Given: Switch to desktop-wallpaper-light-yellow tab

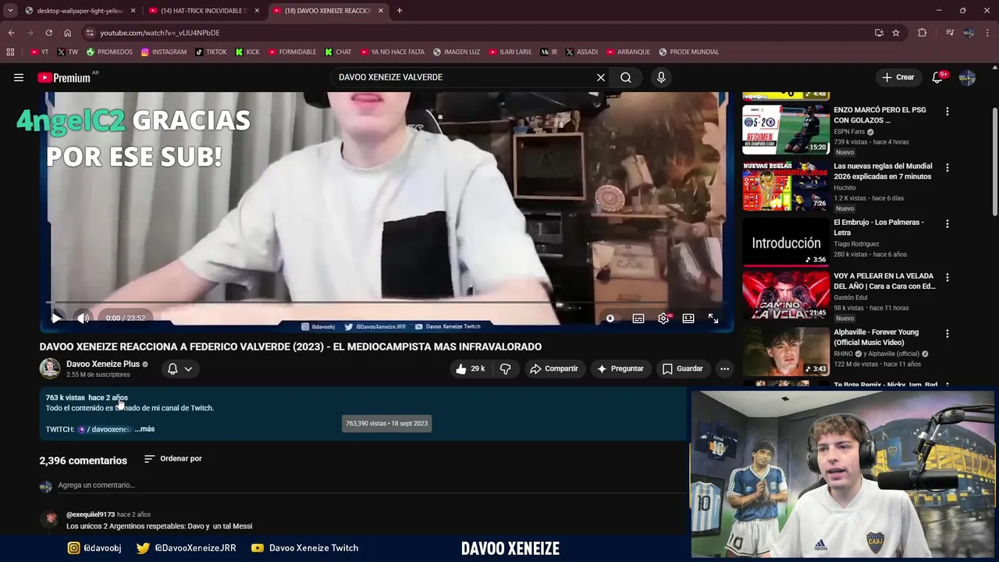Looking at the screenshot, I should click(78, 11).
